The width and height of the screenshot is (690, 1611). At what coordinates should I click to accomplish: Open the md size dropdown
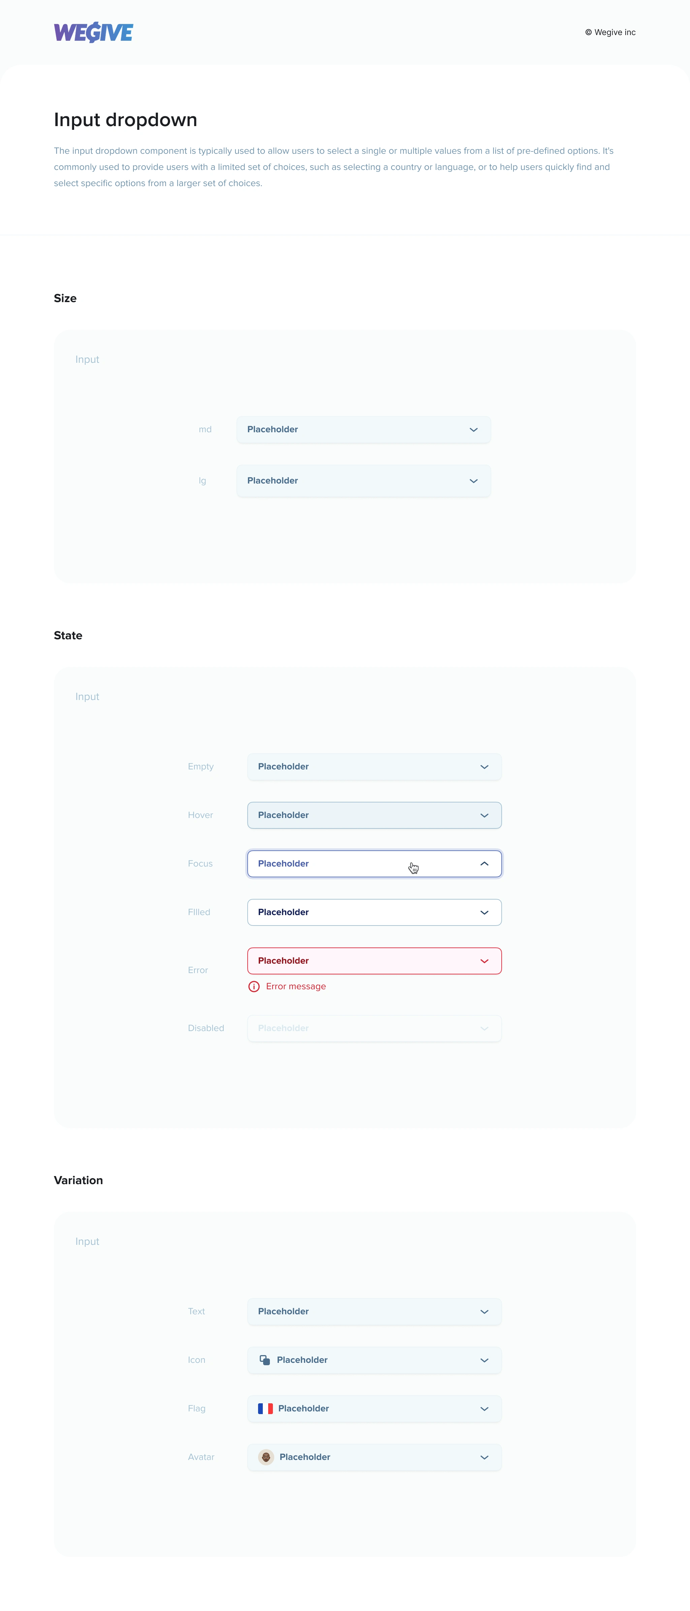coord(363,430)
